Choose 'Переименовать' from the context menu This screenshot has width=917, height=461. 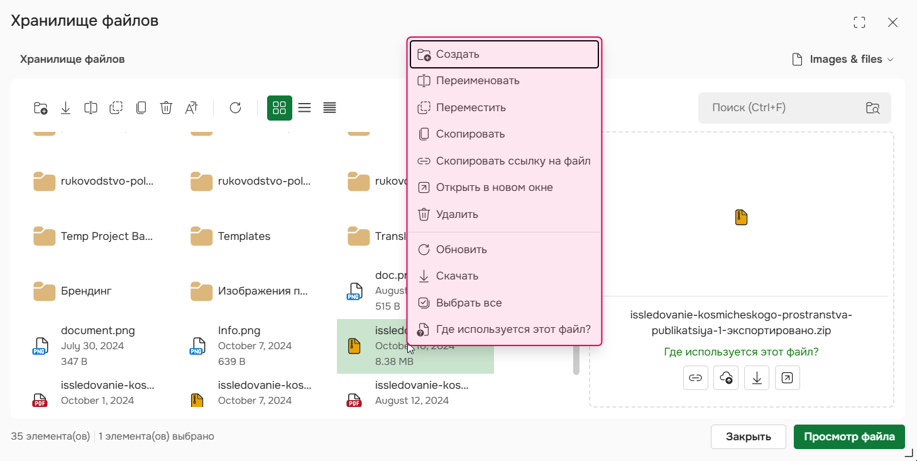tap(478, 81)
